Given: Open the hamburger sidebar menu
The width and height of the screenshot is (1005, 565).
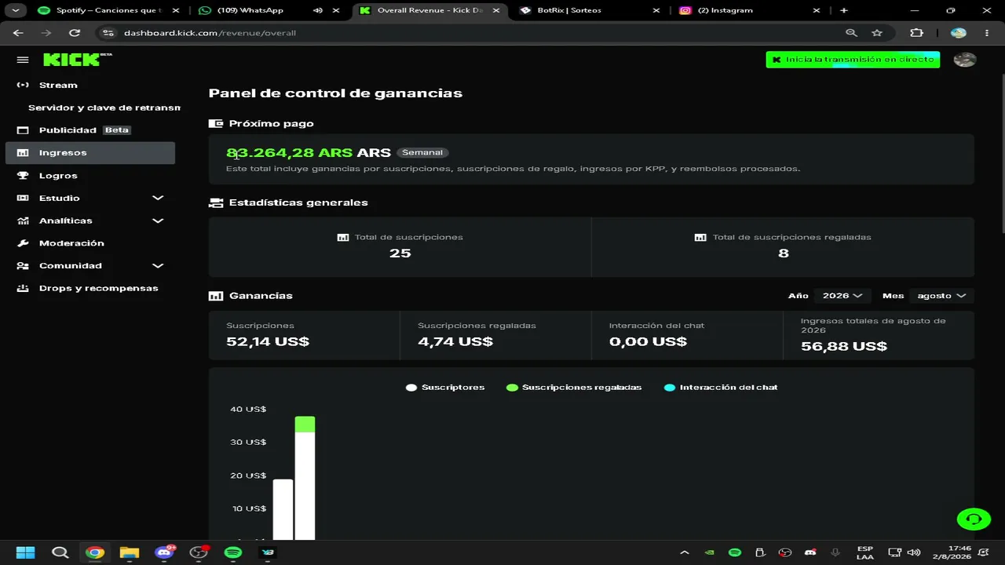Looking at the screenshot, I should (23, 60).
